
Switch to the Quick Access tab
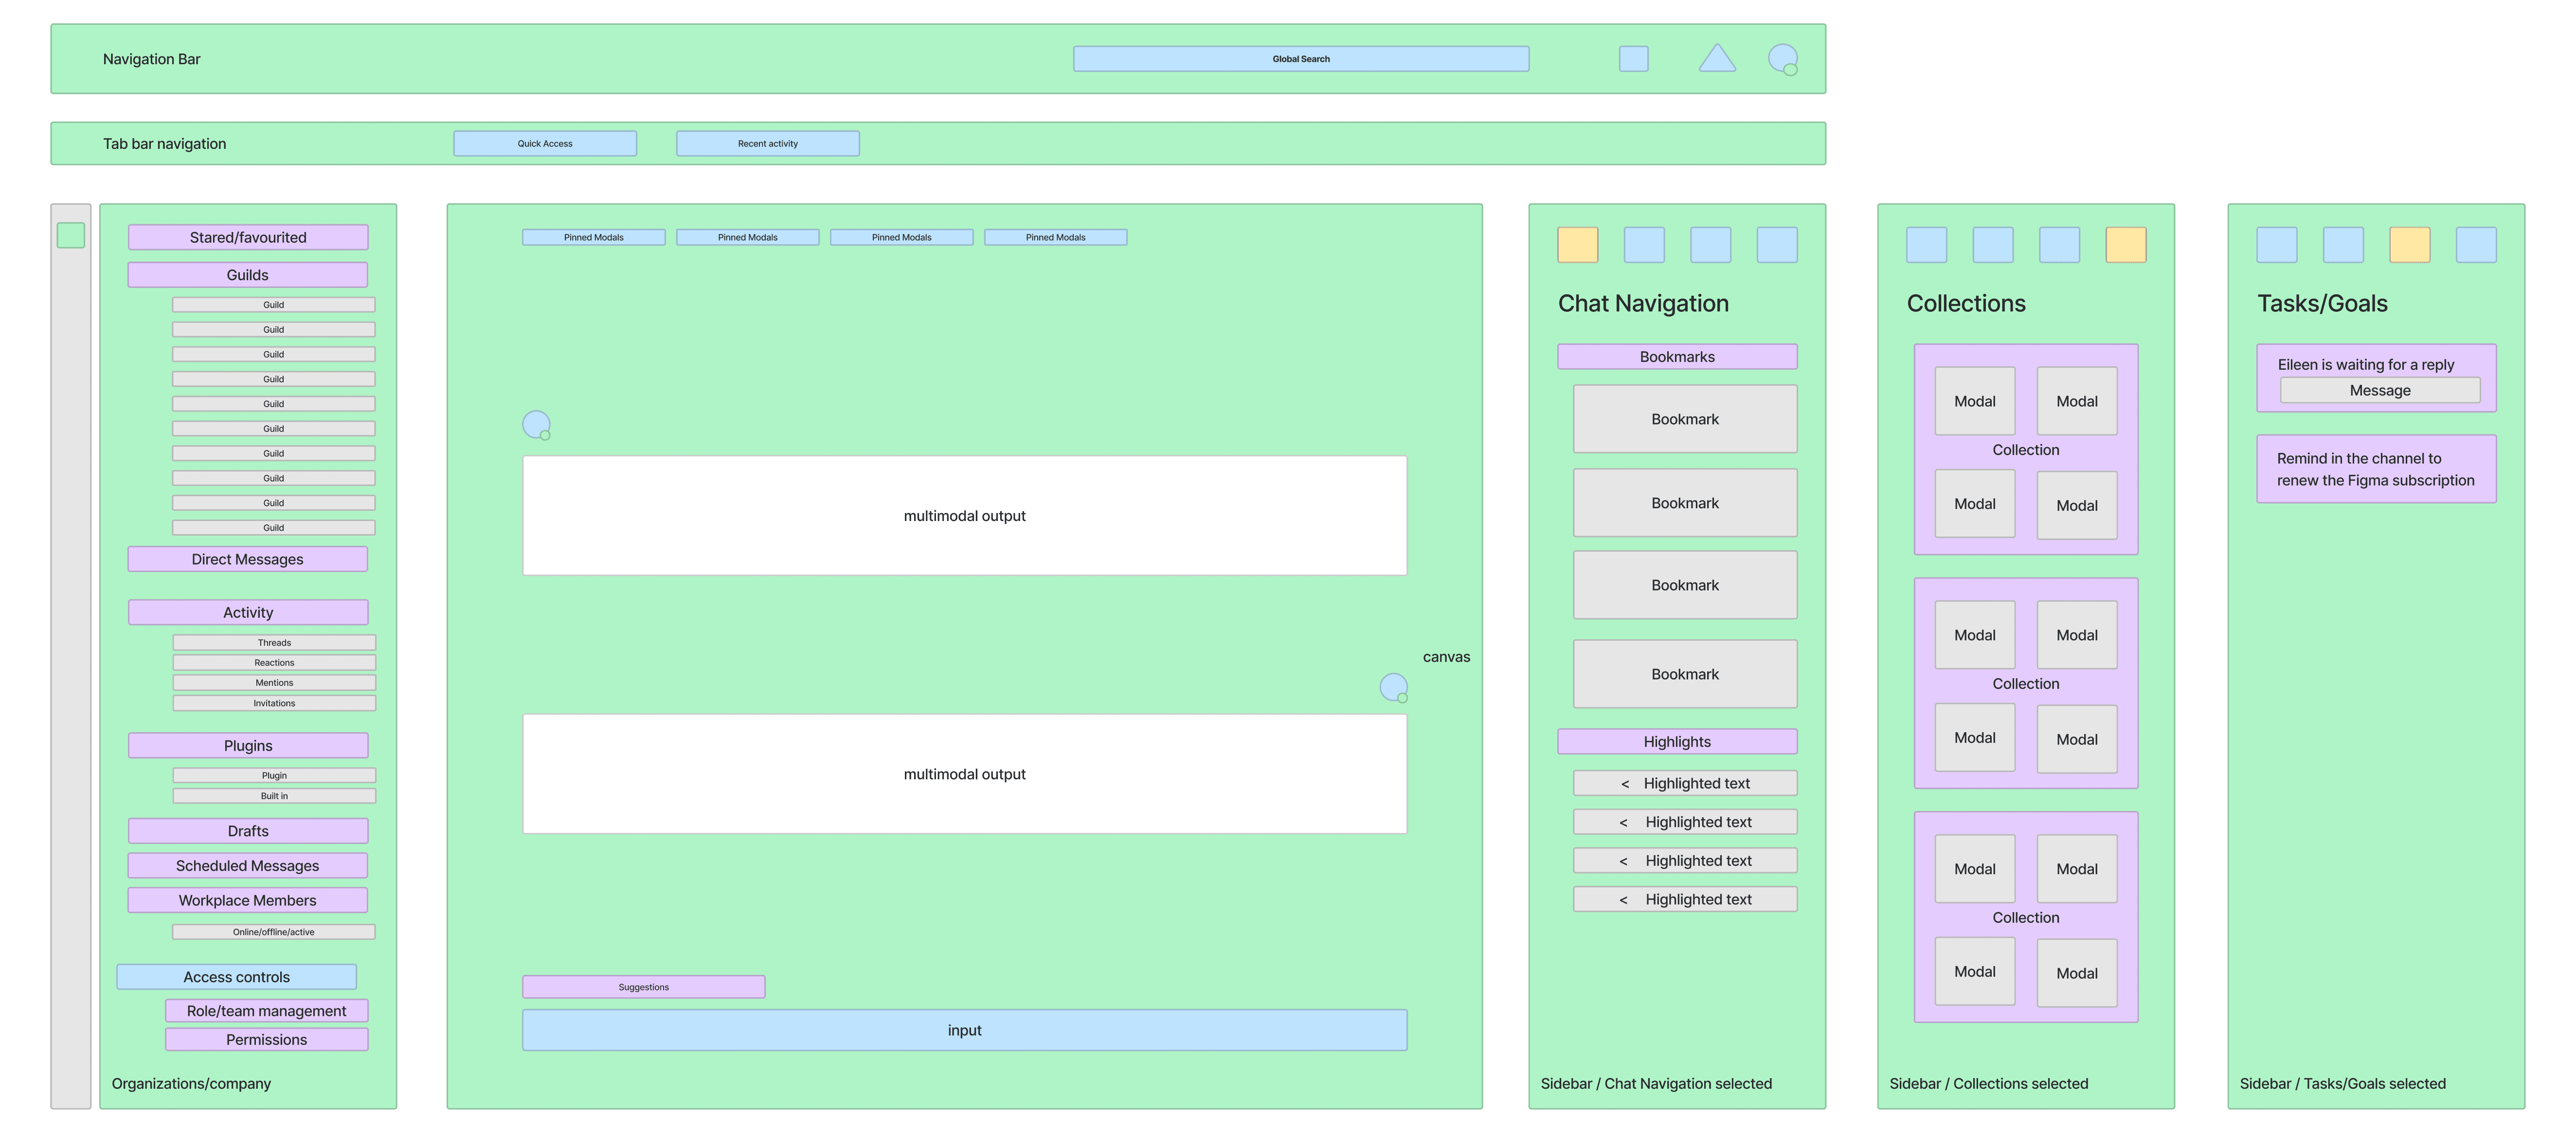545,144
